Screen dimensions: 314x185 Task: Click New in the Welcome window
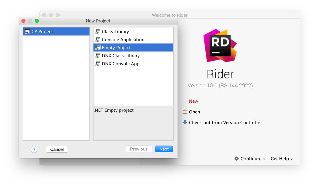coord(194,101)
